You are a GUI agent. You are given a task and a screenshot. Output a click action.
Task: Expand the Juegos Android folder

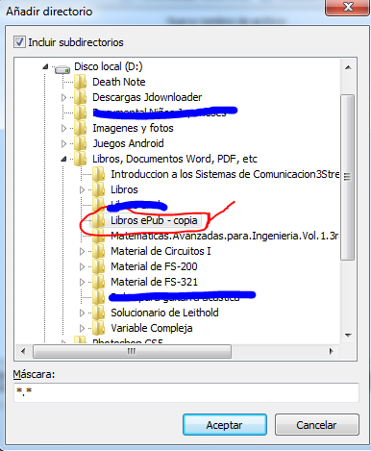(x=63, y=143)
